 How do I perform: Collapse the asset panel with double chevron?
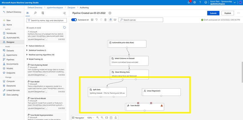(65, 13)
